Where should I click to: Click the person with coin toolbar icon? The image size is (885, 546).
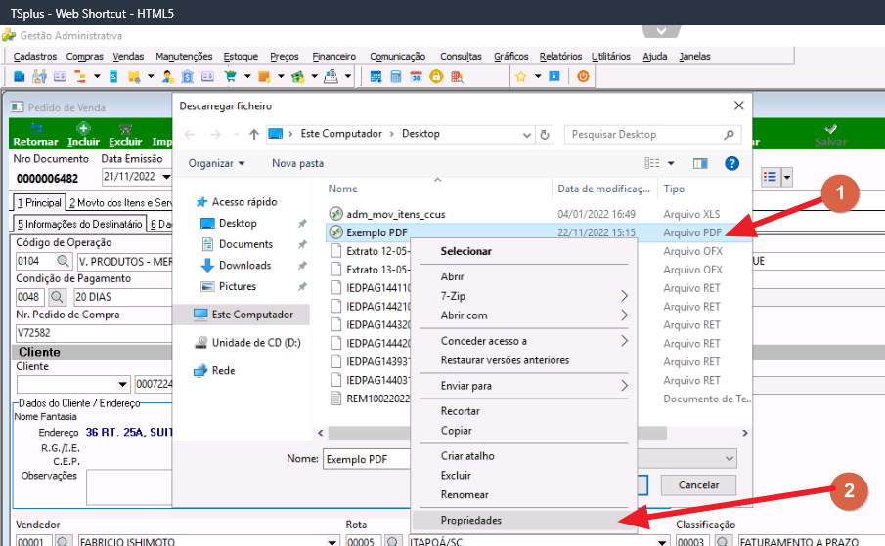(x=167, y=76)
